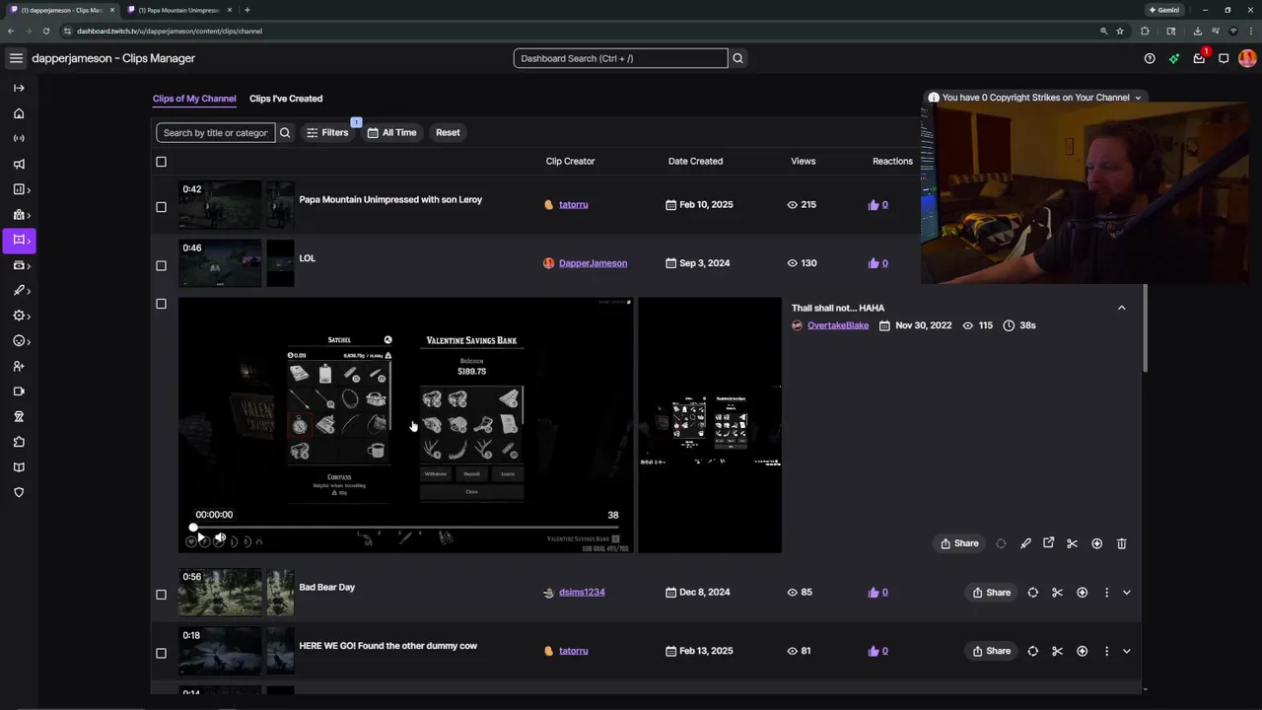Open more options for HERE WE GO clip

tap(1106, 651)
